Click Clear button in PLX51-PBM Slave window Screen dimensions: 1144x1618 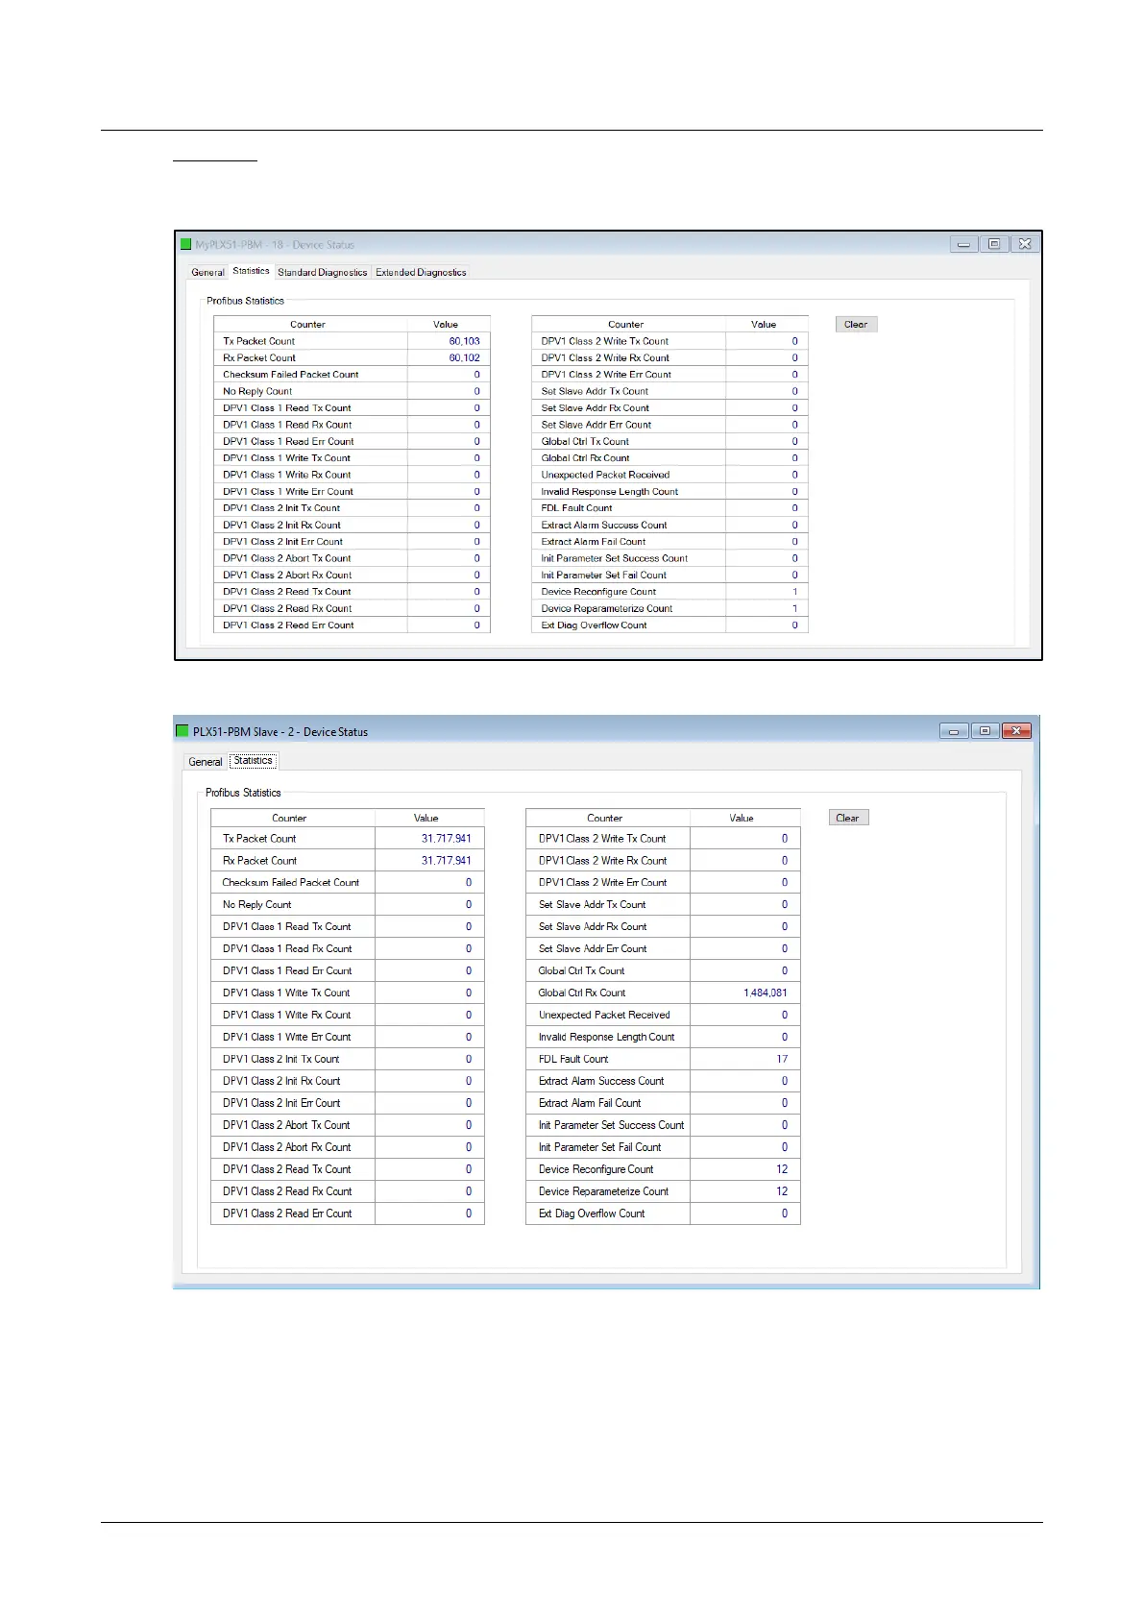[847, 818]
